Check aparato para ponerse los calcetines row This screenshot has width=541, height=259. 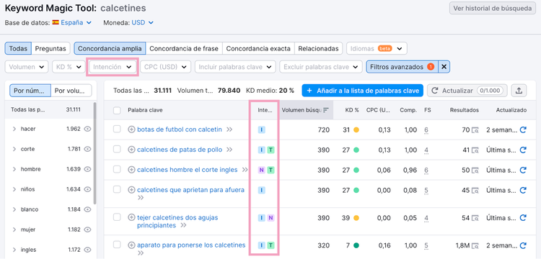point(117,245)
